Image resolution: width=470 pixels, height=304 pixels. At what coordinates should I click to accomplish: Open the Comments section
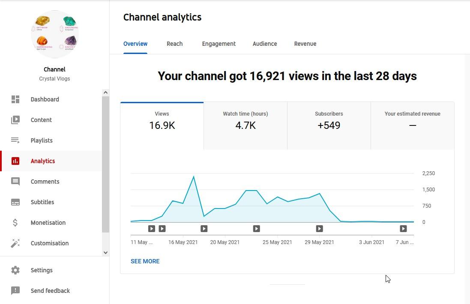tap(45, 182)
